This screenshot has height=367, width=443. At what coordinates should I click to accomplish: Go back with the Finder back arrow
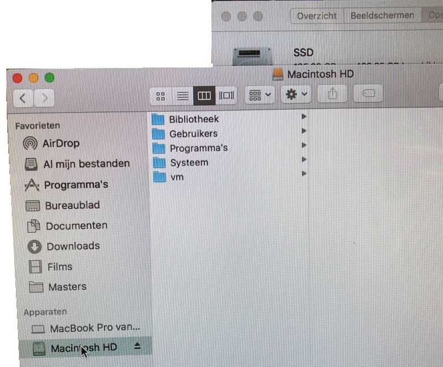[23, 98]
